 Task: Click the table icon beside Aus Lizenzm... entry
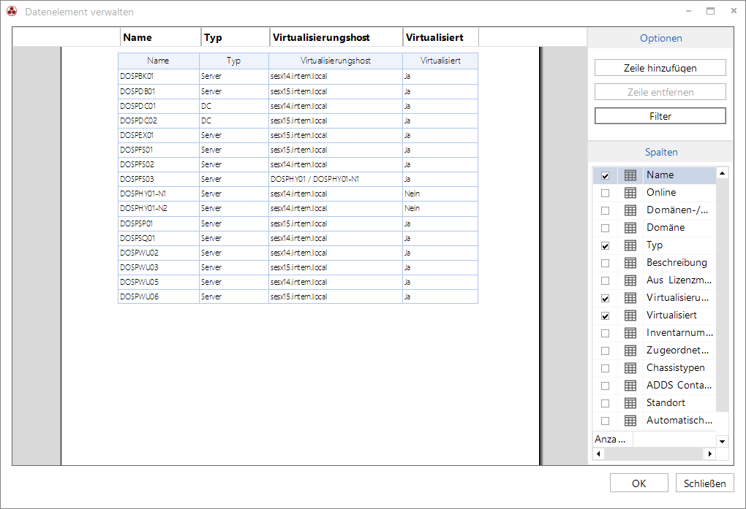click(x=630, y=281)
